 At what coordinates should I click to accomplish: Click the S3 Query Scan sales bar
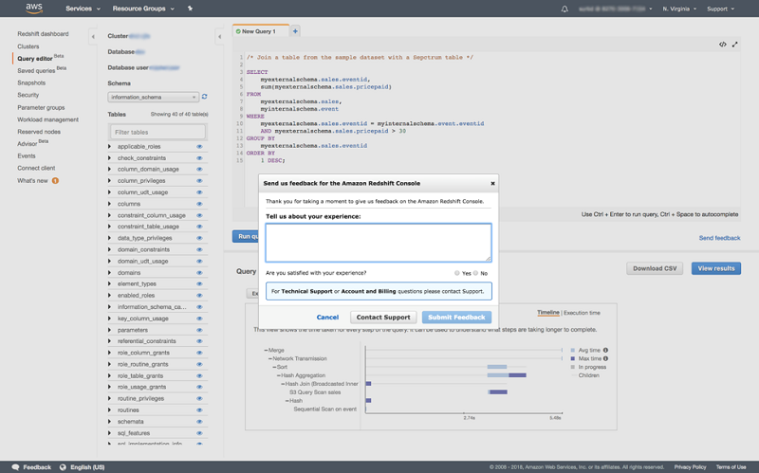(498, 392)
